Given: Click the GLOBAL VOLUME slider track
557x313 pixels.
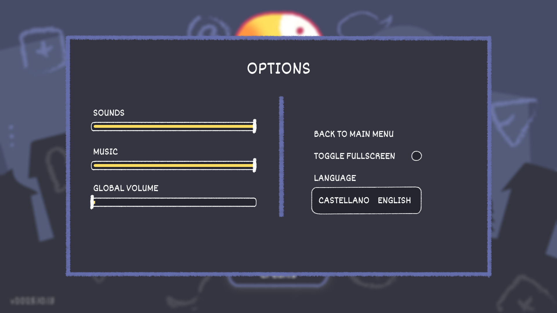Looking at the screenshot, I should (x=174, y=202).
